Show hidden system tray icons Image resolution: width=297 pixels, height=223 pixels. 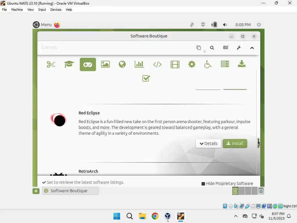[x=236, y=216]
